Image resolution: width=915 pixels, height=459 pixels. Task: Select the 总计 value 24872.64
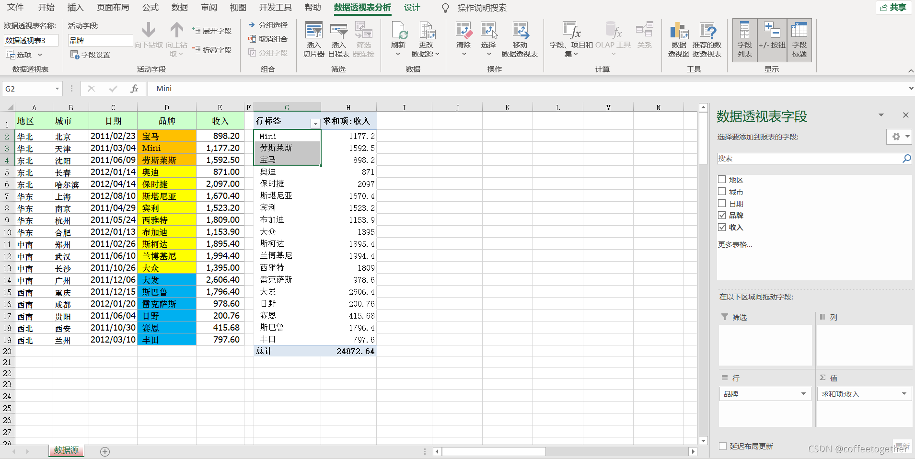click(348, 351)
